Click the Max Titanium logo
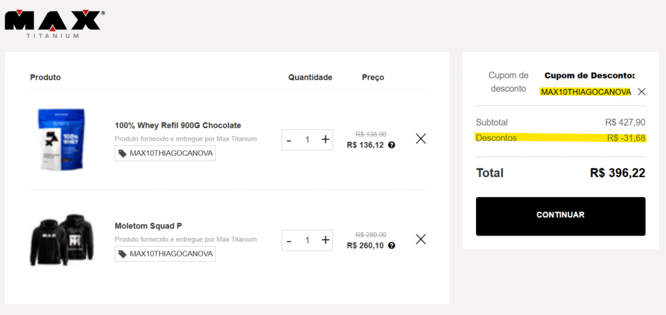 55,23
